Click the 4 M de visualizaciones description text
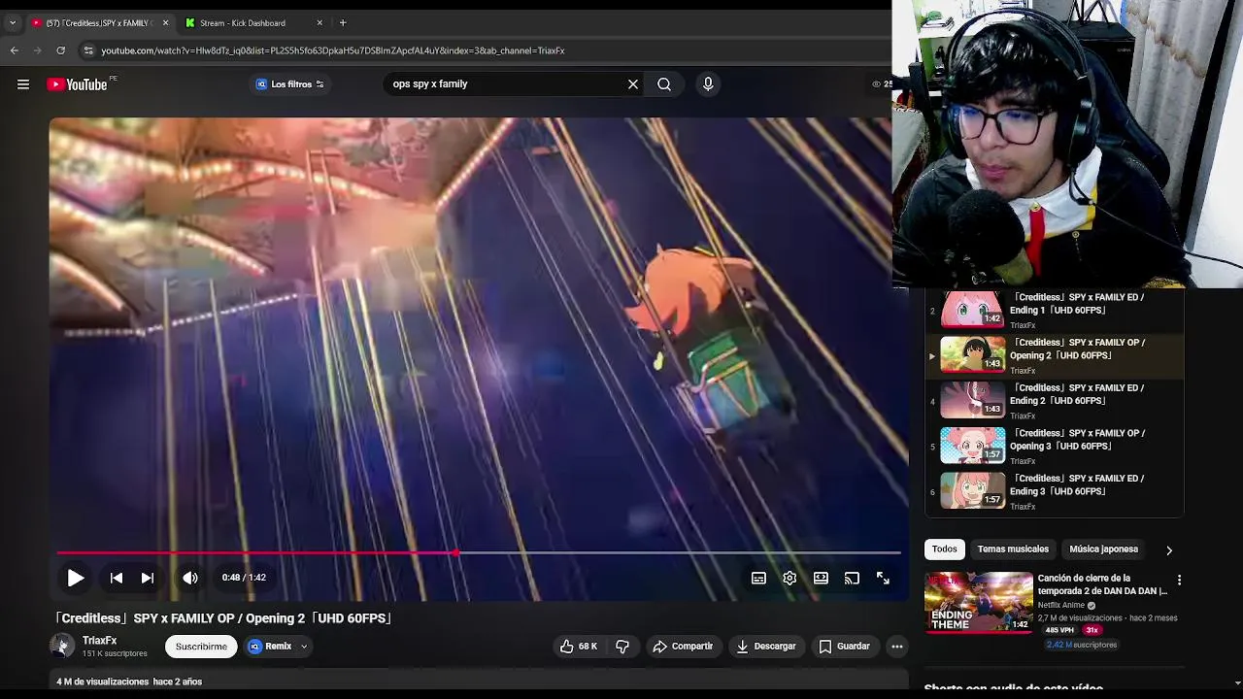 129,682
